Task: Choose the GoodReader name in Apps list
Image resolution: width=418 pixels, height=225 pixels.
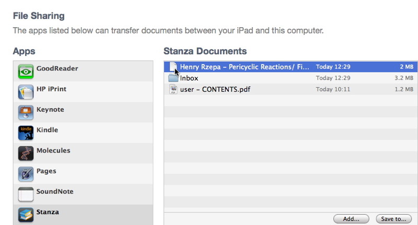Action: (57, 68)
